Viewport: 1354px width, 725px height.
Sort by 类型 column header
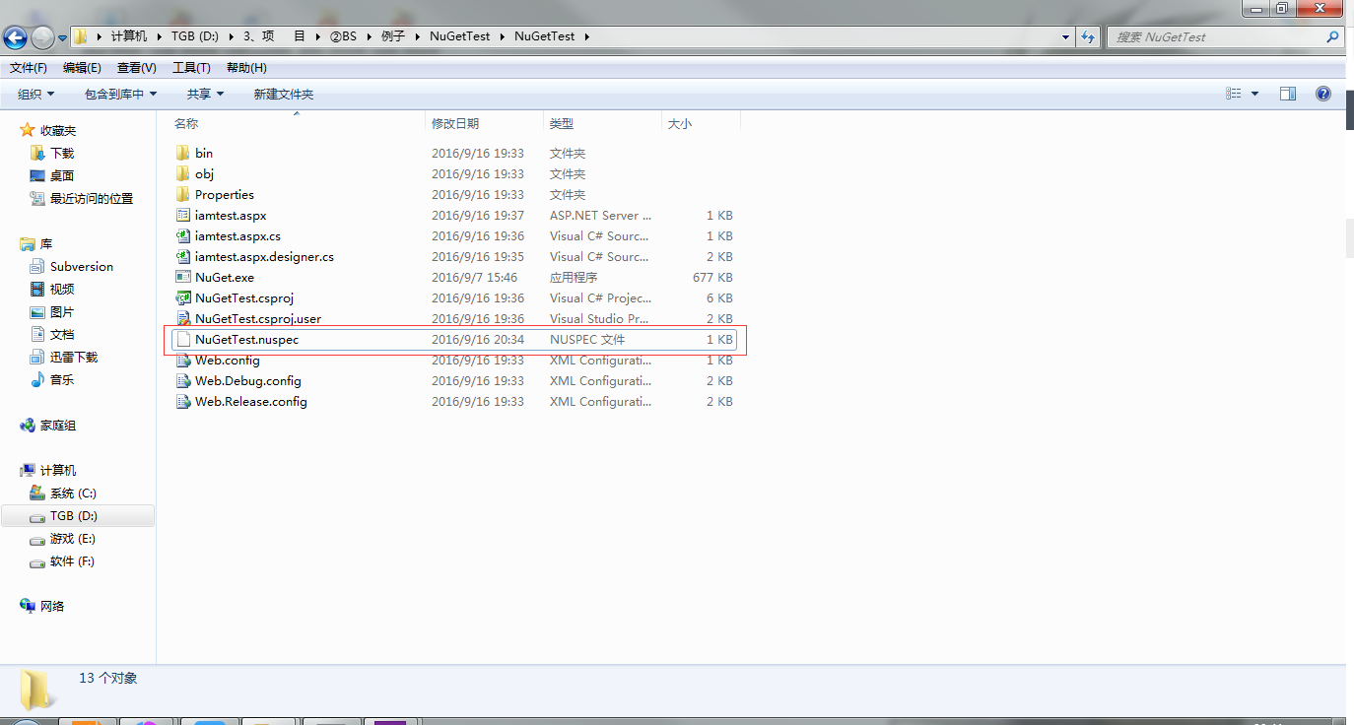pos(562,123)
